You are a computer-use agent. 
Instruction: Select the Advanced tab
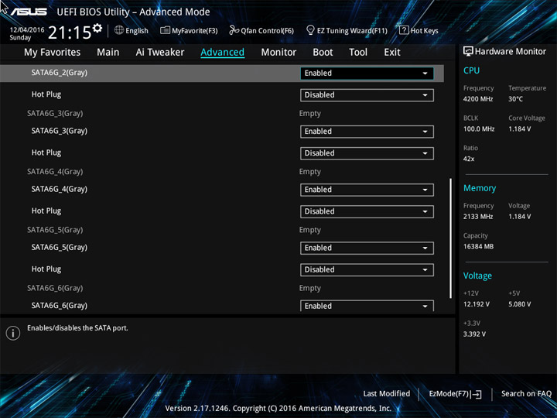coord(222,53)
